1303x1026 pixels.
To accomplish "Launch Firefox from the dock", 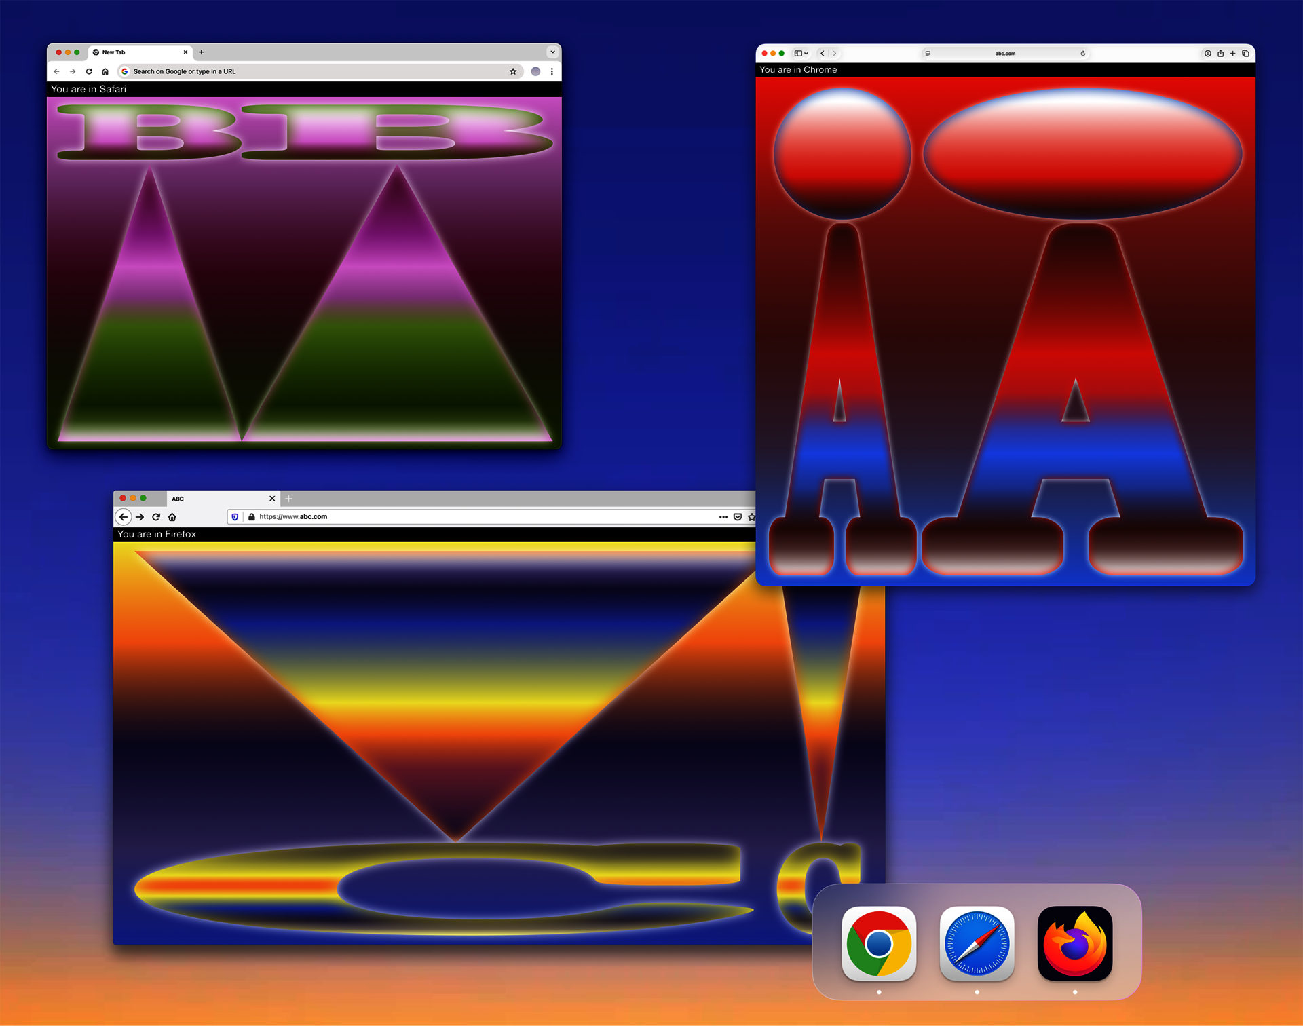I will click(1075, 944).
